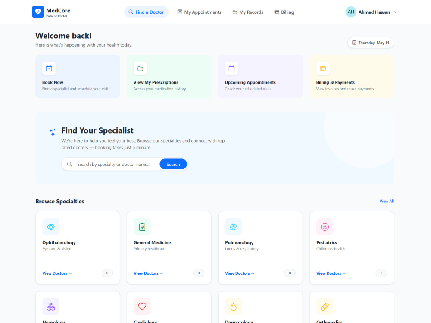Click the doctor count badge on Ophthalmology card
The height and width of the screenshot is (323, 431).
pos(107,273)
